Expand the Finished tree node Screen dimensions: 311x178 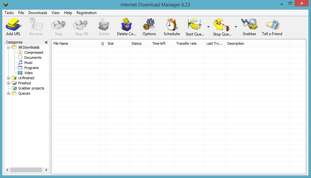tap(8, 83)
